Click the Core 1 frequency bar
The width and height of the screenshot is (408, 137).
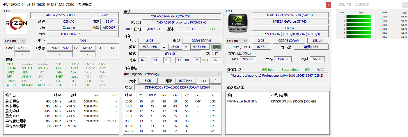click(x=361, y=21)
